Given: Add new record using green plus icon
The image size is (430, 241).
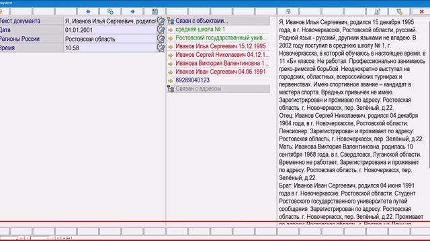Looking at the screenshot, I should click(110, 11).
